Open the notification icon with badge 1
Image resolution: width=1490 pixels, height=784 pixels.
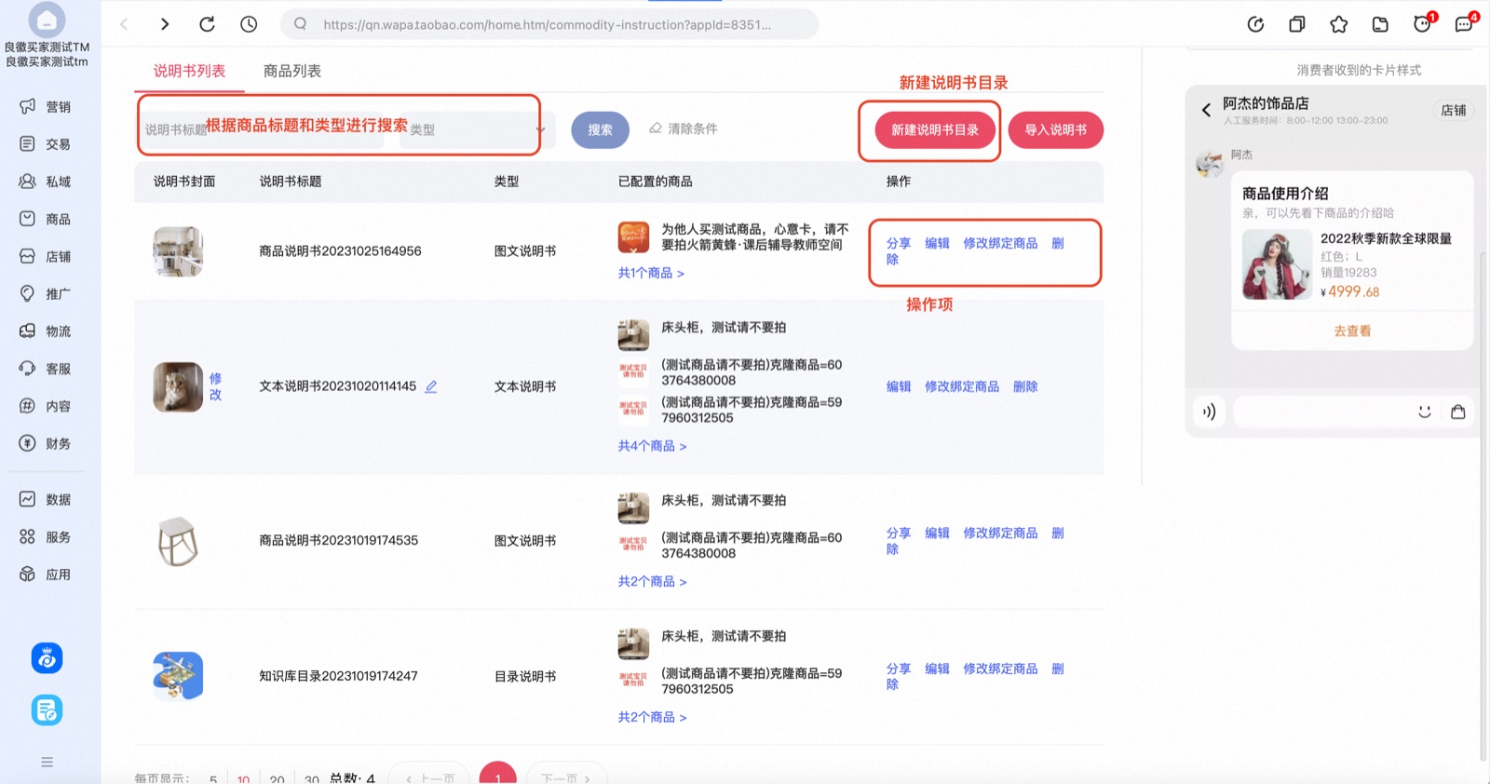coord(1423,23)
